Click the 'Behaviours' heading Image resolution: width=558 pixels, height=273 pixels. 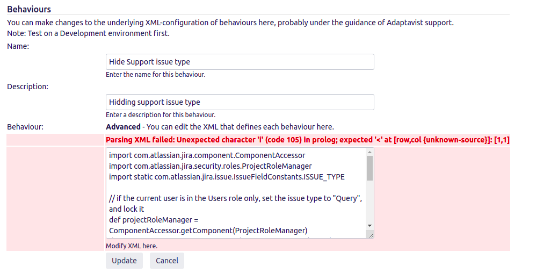(29, 9)
